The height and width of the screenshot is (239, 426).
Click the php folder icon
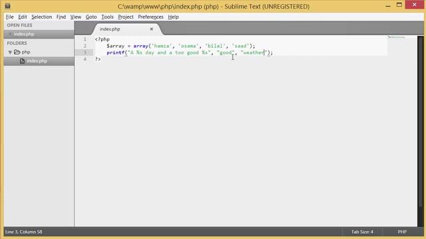point(17,52)
